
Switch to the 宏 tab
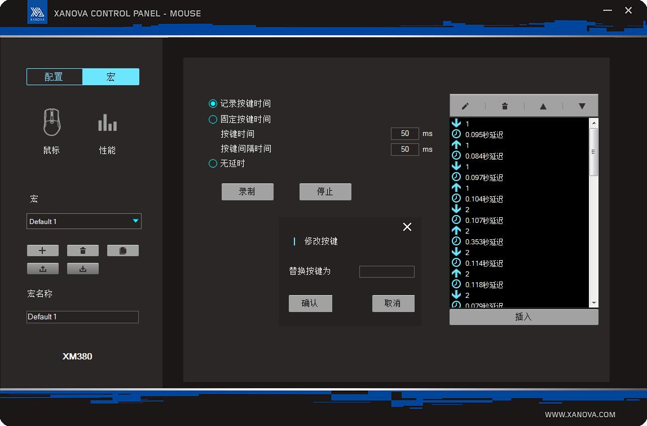pyautogui.click(x=111, y=77)
